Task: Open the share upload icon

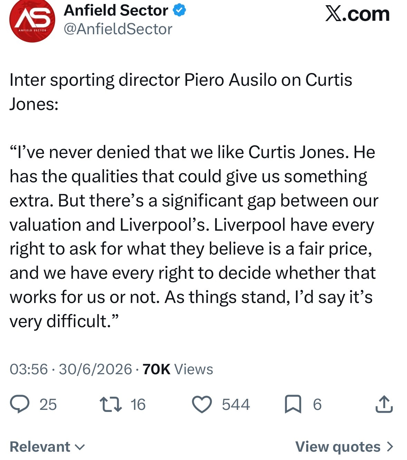Action: [x=384, y=404]
